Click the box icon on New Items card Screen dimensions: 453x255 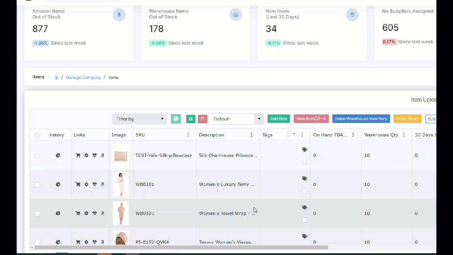pos(352,15)
